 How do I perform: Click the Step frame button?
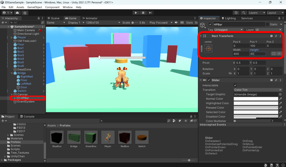click(x=151, y=13)
